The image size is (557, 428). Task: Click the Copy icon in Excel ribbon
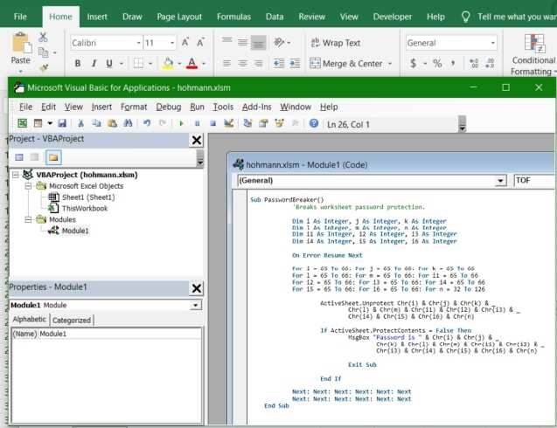click(44, 52)
